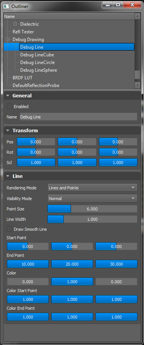
Task: Toggle the Draw Smooth Line checkbox
Action: (10, 229)
